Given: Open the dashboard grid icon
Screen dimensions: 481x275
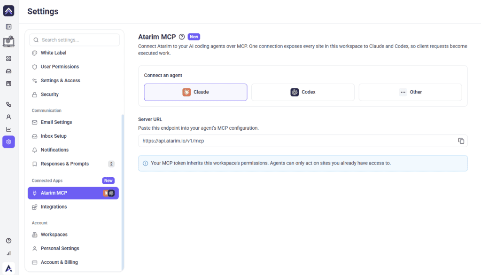Looking at the screenshot, I should [x=8, y=58].
